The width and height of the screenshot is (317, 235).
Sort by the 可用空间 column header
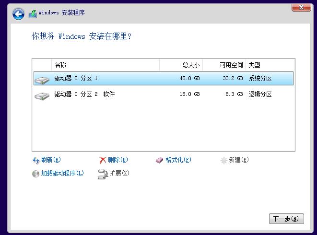pos(224,65)
